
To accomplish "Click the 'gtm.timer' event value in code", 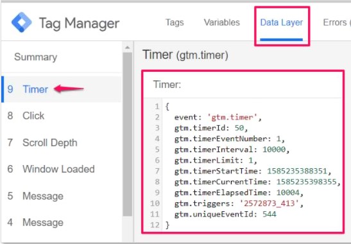I will coord(232,117).
